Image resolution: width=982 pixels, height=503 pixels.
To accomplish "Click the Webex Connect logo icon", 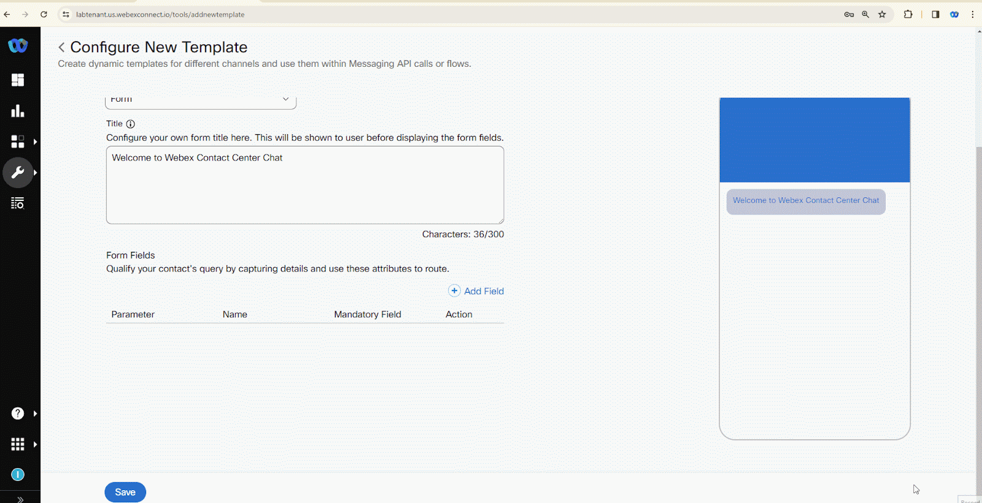I will [18, 45].
